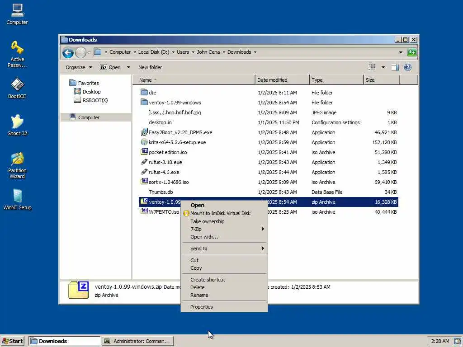Choose Create shortcut in context menu
Viewport: 463px width, 347px height.
point(224,279)
